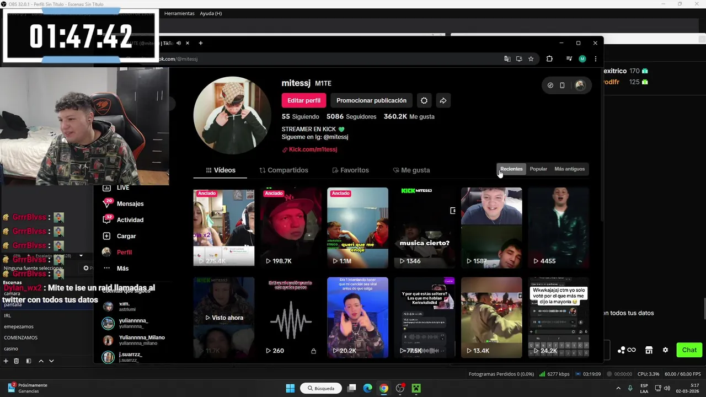Open OBS scene filters icon
This screenshot has width=706, height=397.
tap(29, 361)
